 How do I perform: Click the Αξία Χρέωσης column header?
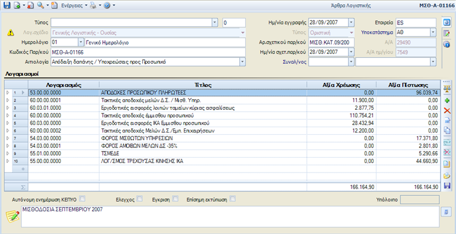(341, 85)
